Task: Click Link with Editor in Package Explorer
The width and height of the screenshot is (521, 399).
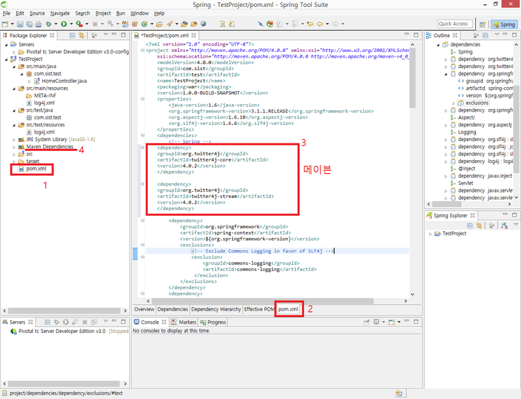Action: click(82, 35)
